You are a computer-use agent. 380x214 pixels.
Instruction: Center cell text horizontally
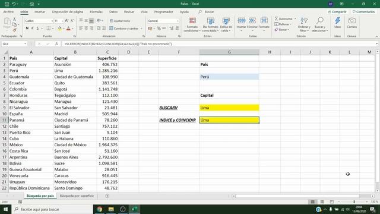click(x=86, y=29)
